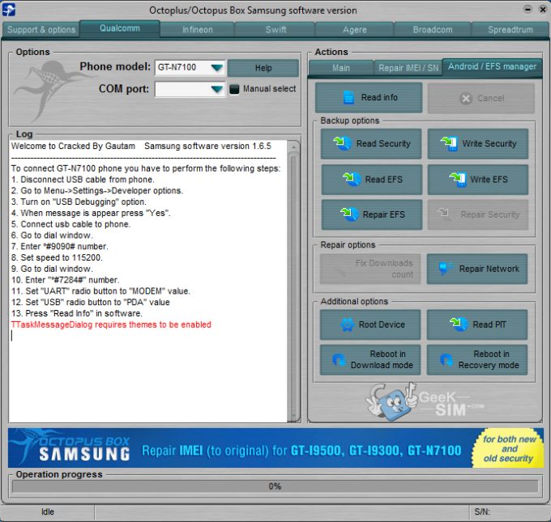This screenshot has width=551, height=522.
Task: Open the Android / EFS manager tab
Action: tap(492, 66)
